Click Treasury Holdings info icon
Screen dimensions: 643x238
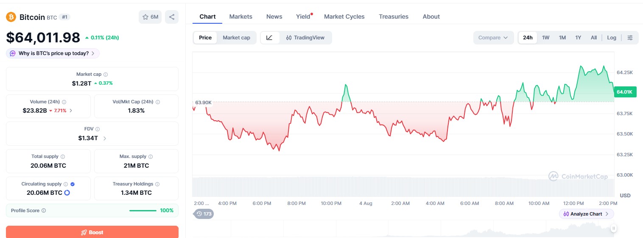tap(157, 184)
